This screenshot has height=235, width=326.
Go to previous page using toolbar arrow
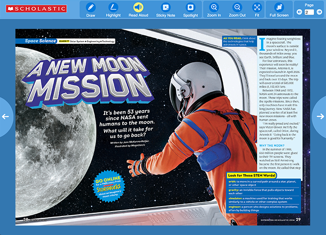tap(299, 12)
